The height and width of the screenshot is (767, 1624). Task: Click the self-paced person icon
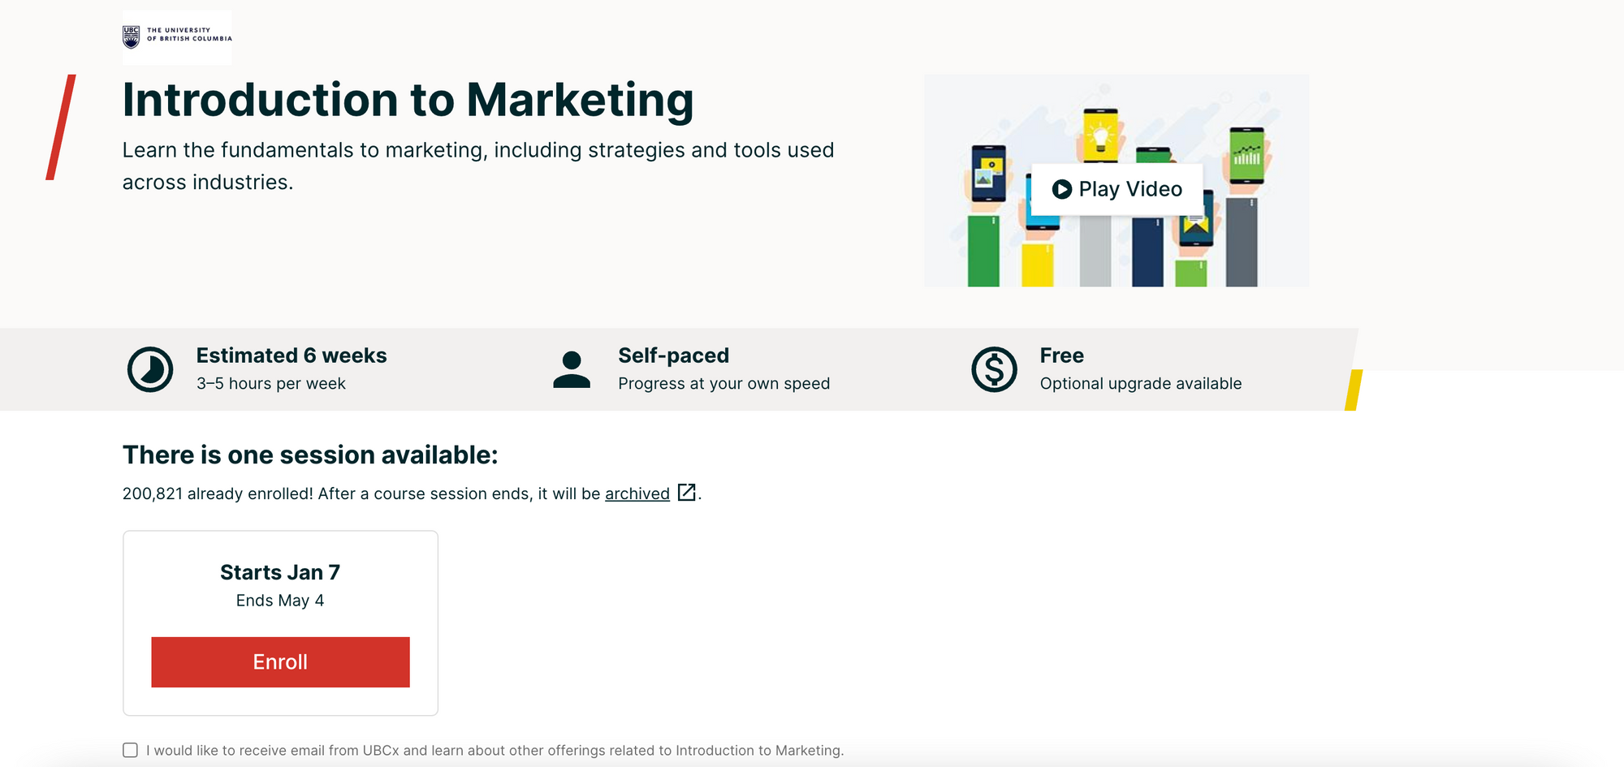[x=572, y=369]
